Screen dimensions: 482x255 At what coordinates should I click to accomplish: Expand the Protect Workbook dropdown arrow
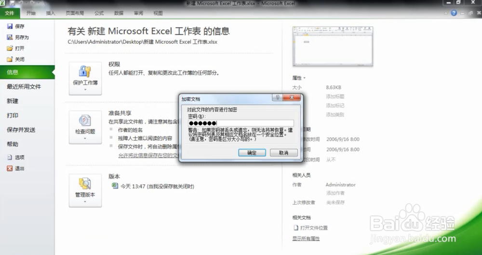point(85,90)
